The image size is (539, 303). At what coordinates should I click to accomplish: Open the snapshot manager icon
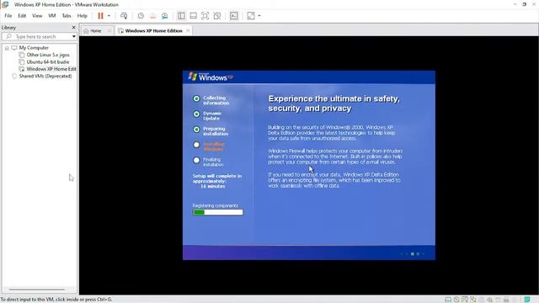165,16
